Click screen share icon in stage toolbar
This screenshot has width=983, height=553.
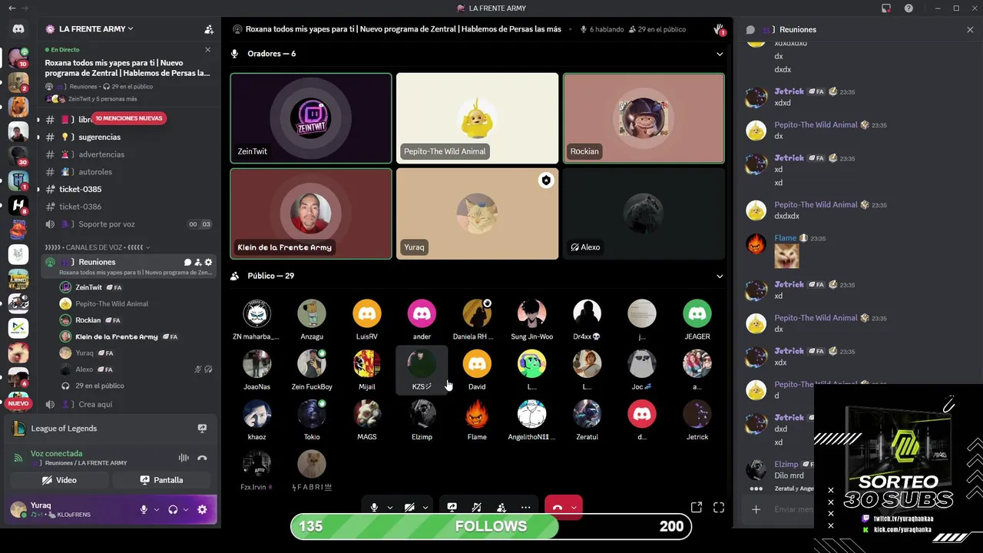(x=452, y=508)
